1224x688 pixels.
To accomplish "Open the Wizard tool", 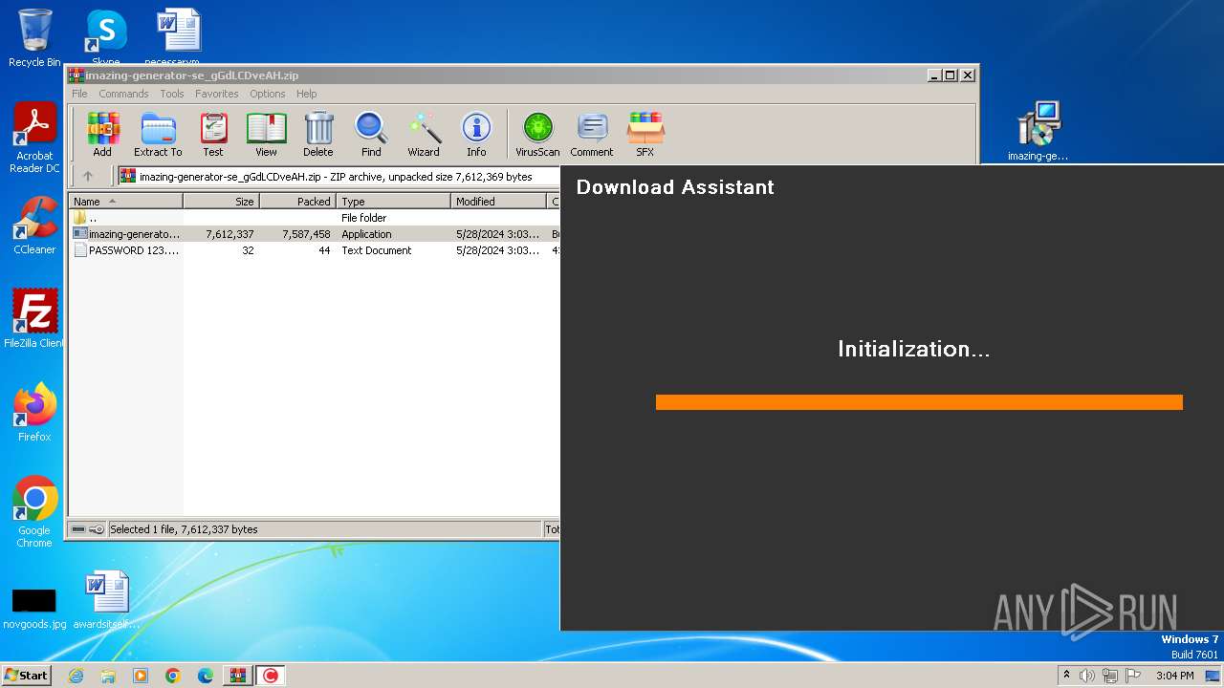I will point(424,135).
